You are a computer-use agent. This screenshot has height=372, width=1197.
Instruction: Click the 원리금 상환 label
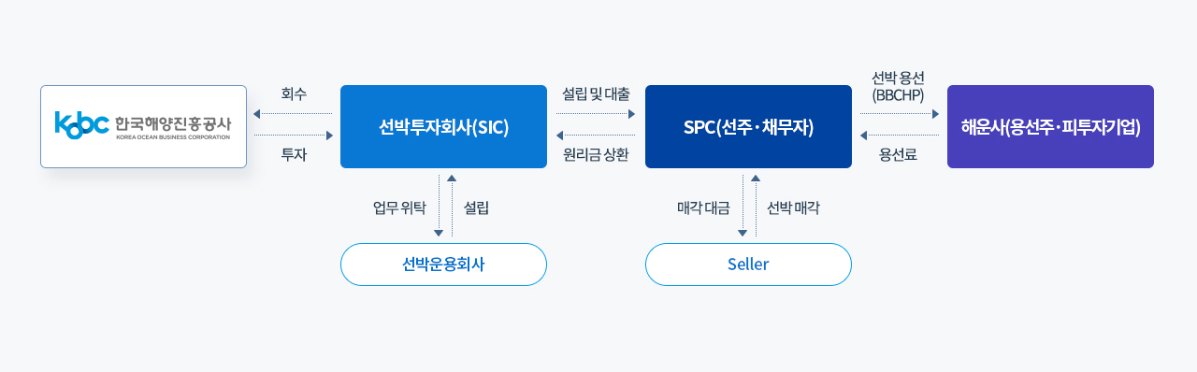tap(596, 155)
